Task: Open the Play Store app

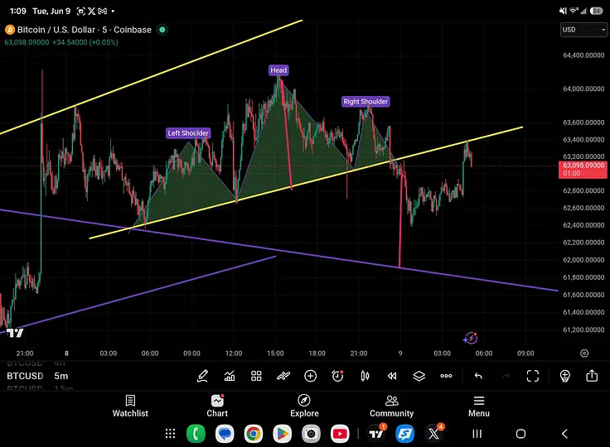Action: click(282, 434)
